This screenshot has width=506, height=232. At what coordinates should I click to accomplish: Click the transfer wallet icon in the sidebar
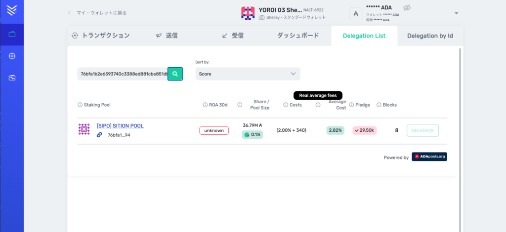click(x=12, y=77)
